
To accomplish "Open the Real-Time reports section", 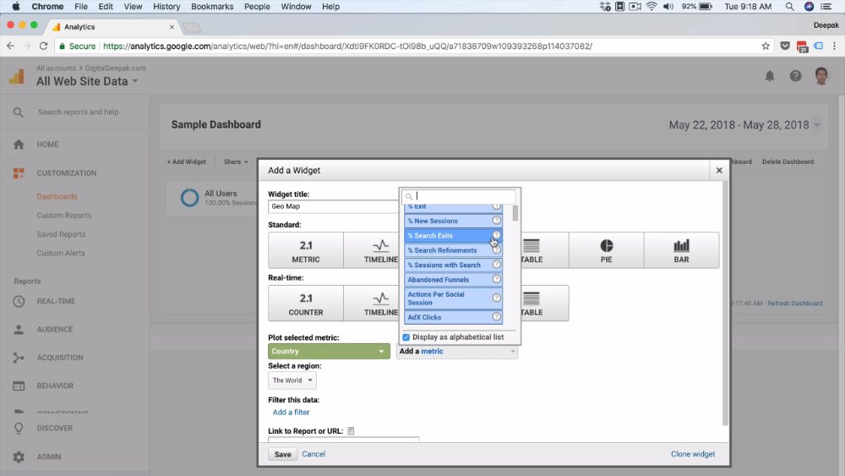I will pyautogui.click(x=56, y=301).
